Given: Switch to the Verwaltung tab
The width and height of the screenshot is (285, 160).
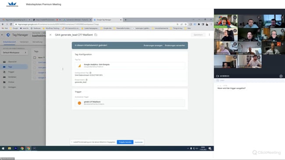Looking at the screenshot, I should pyautogui.click(x=37, y=42).
